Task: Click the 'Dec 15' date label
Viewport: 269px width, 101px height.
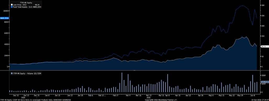Action: tap(16, 95)
